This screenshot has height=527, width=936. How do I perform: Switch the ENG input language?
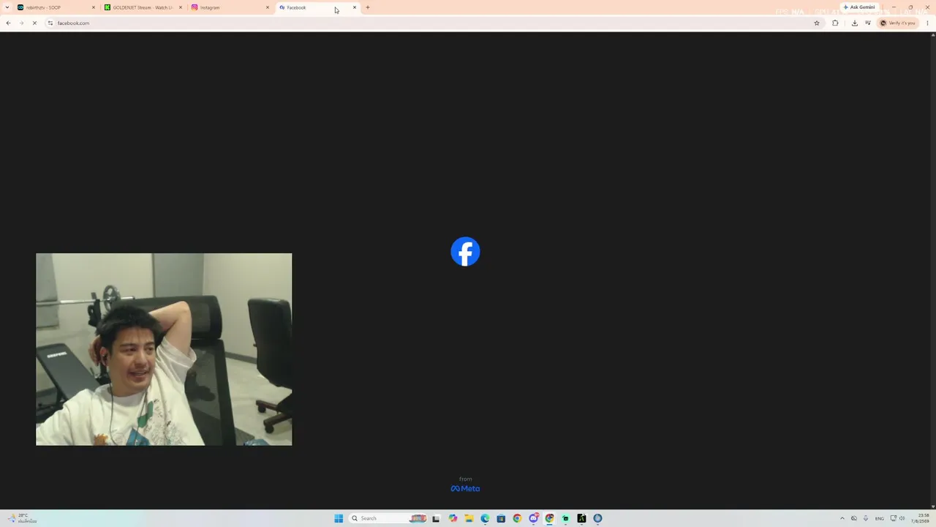[x=879, y=518]
